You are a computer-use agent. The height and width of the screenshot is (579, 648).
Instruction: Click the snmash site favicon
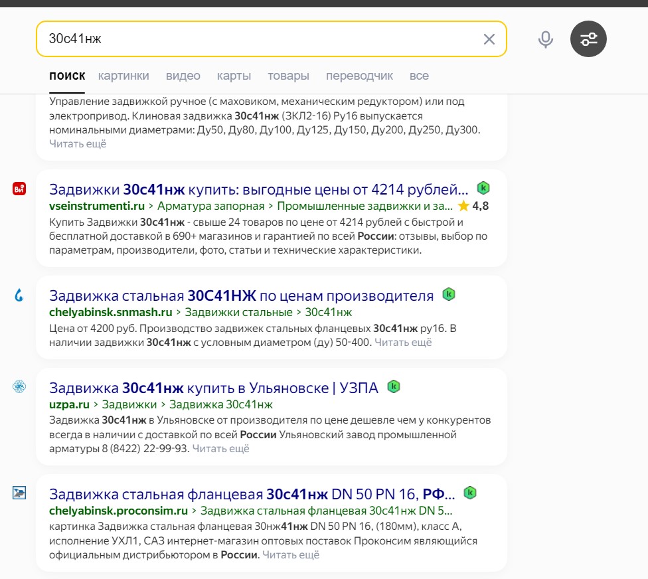(19, 295)
